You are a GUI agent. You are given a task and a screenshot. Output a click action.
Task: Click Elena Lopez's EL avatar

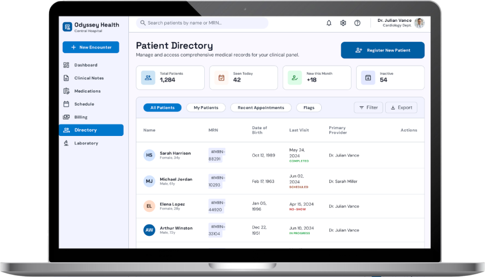149,206
